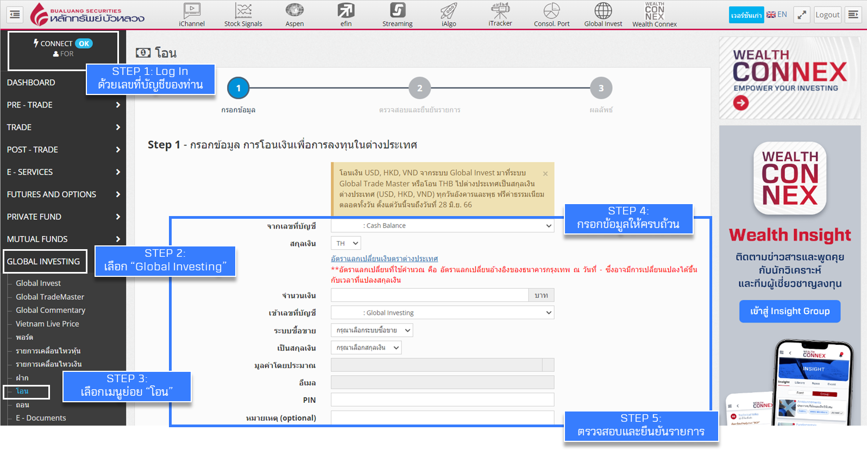Open the hamburger menu at top left
The width and height of the screenshot is (867, 456).
point(15,15)
